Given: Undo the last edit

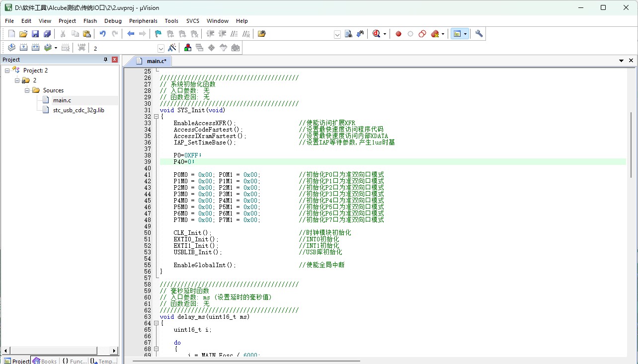Looking at the screenshot, I should coord(102,34).
